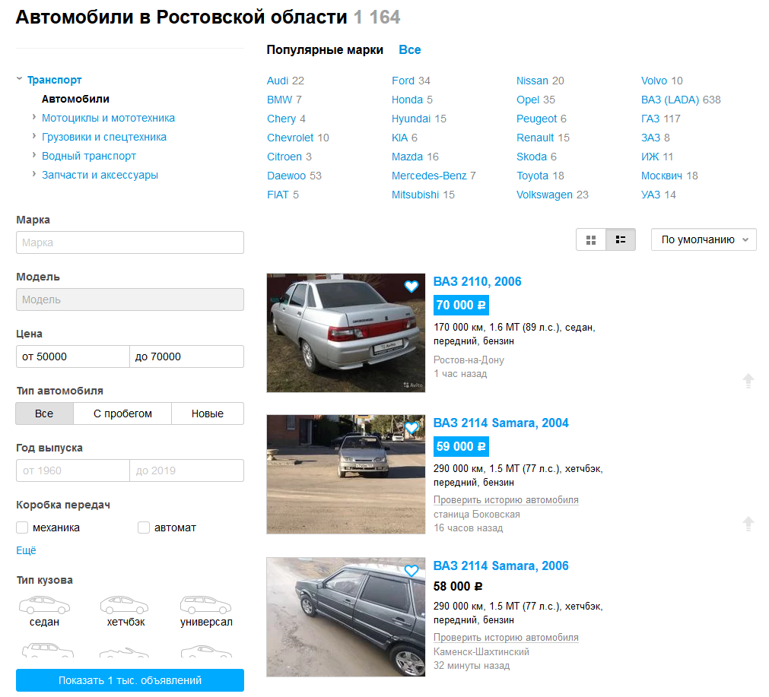Open Проверить историю автомобиля for ВАЗ 2114, 2004
Screen dimensions: 769x697
coord(507,499)
